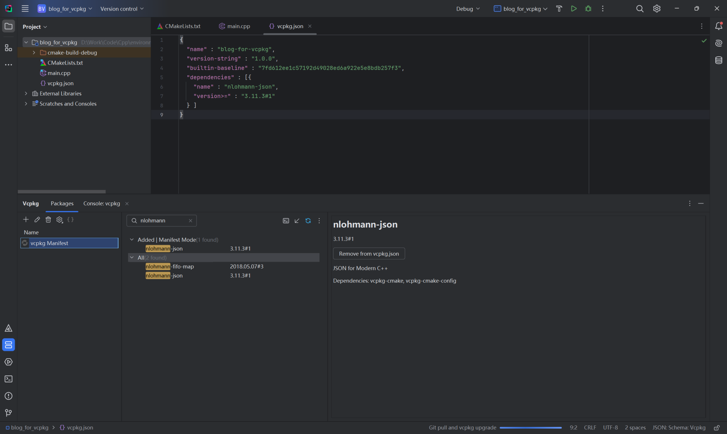Open the Problems tool window icon
727x434 pixels.
(x=8, y=396)
